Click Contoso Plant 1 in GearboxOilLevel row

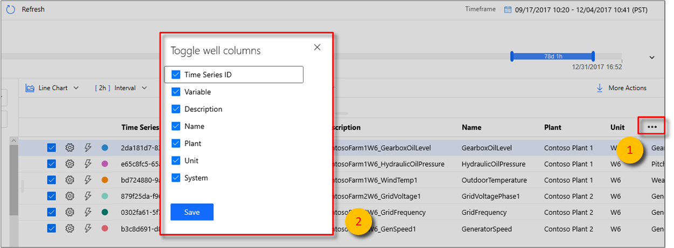[x=568, y=147]
